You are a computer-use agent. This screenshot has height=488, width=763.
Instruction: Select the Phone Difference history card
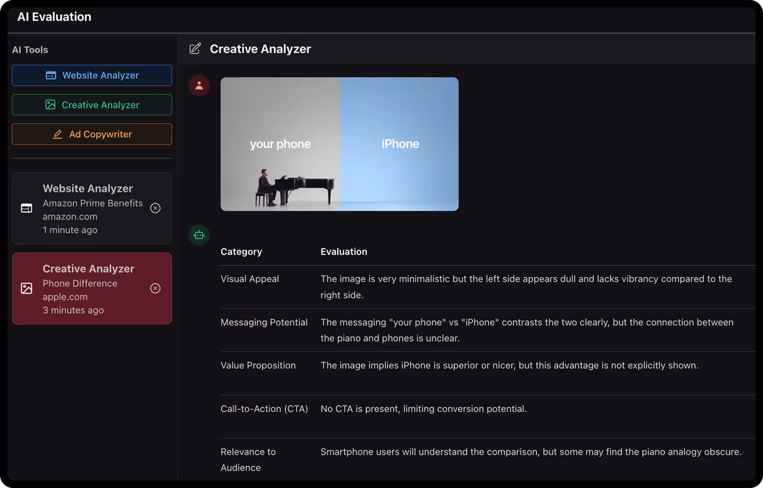[x=92, y=289]
